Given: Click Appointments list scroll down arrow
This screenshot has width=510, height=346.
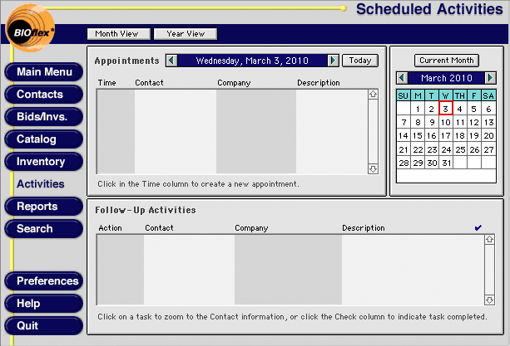Looking at the screenshot, I should [373, 169].
